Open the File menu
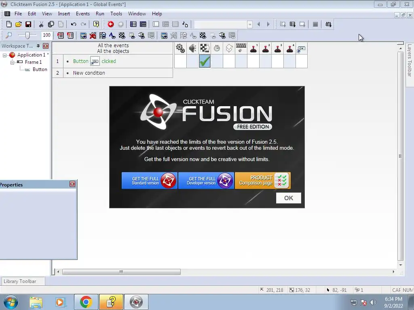This screenshot has height=310, width=414. click(x=18, y=14)
